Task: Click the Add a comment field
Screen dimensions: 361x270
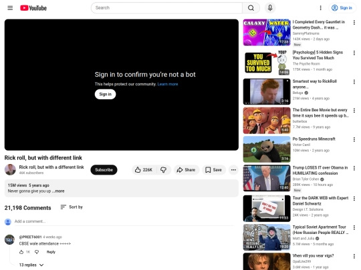Action: [124, 221]
